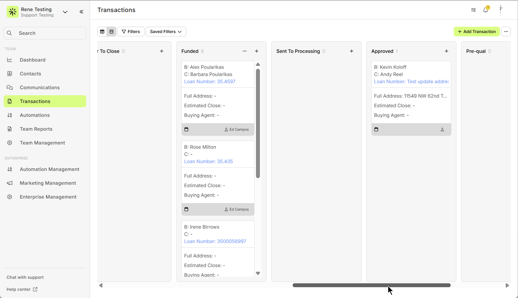Open Automations in the sidebar

coord(35,115)
